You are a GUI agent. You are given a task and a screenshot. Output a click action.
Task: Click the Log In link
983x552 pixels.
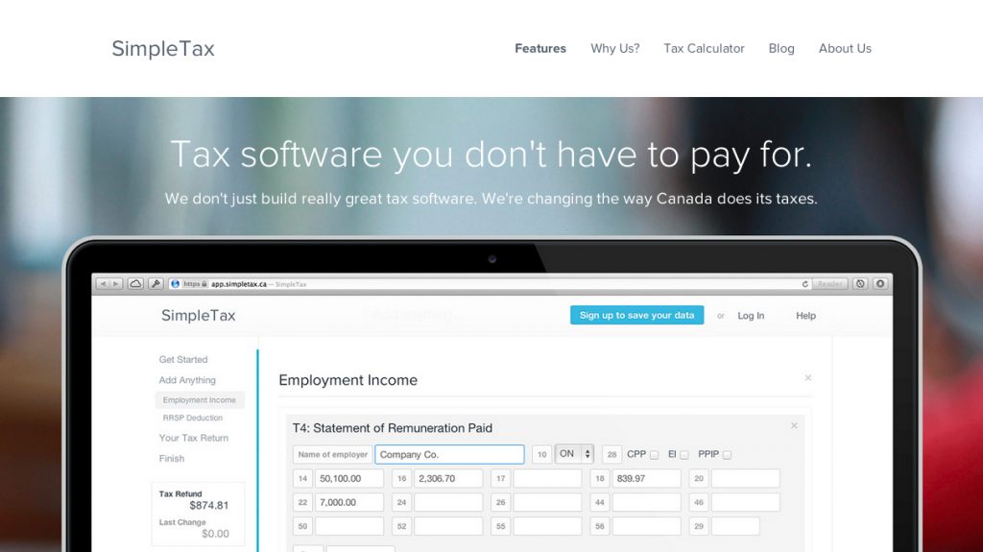click(751, 316)
